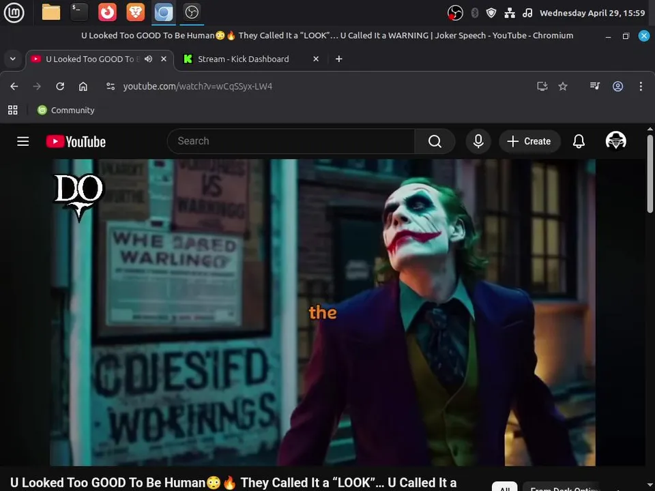655x491 pixels.
Task: Click the video title 'U Looked Too GOOD'
Action: 233,483
